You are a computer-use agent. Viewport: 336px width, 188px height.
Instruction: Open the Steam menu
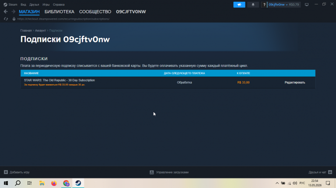click(10, 4)
